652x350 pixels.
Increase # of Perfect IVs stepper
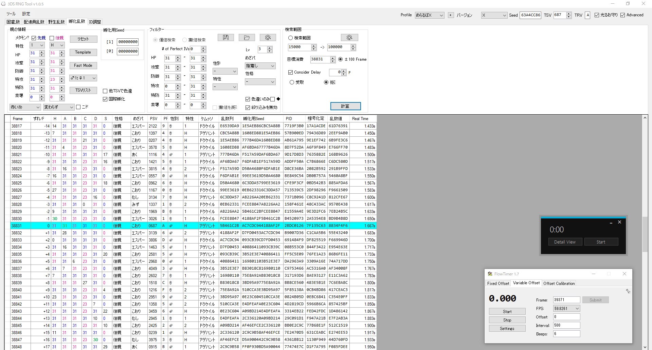pos(203,48)
